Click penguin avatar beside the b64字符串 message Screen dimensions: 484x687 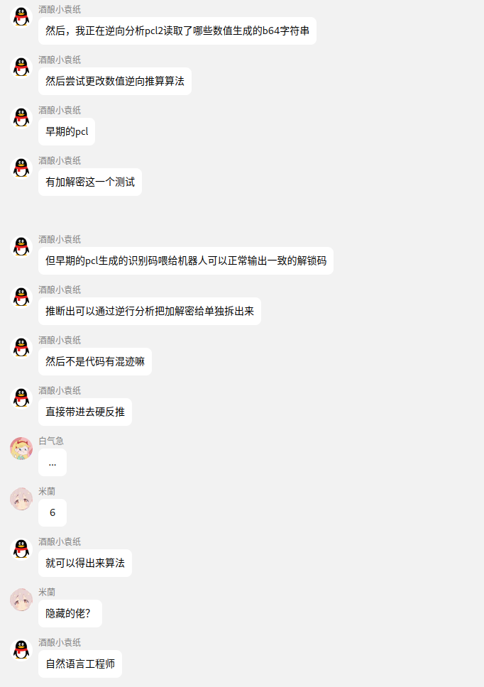(x=21, y=16)
